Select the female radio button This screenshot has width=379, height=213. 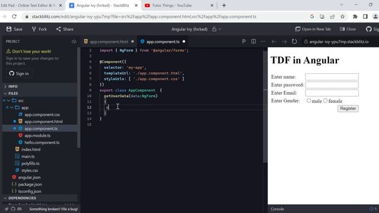point(325,101)
